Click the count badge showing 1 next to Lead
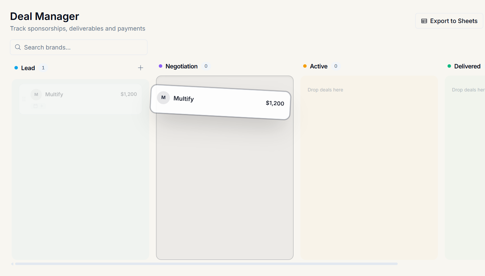The width and height of the screenshot is (485, 276). (43, 68)
